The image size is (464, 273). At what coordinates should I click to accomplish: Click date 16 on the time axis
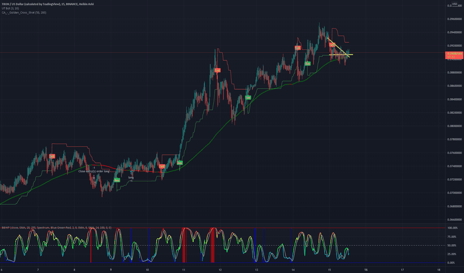(x=366, y=270)
